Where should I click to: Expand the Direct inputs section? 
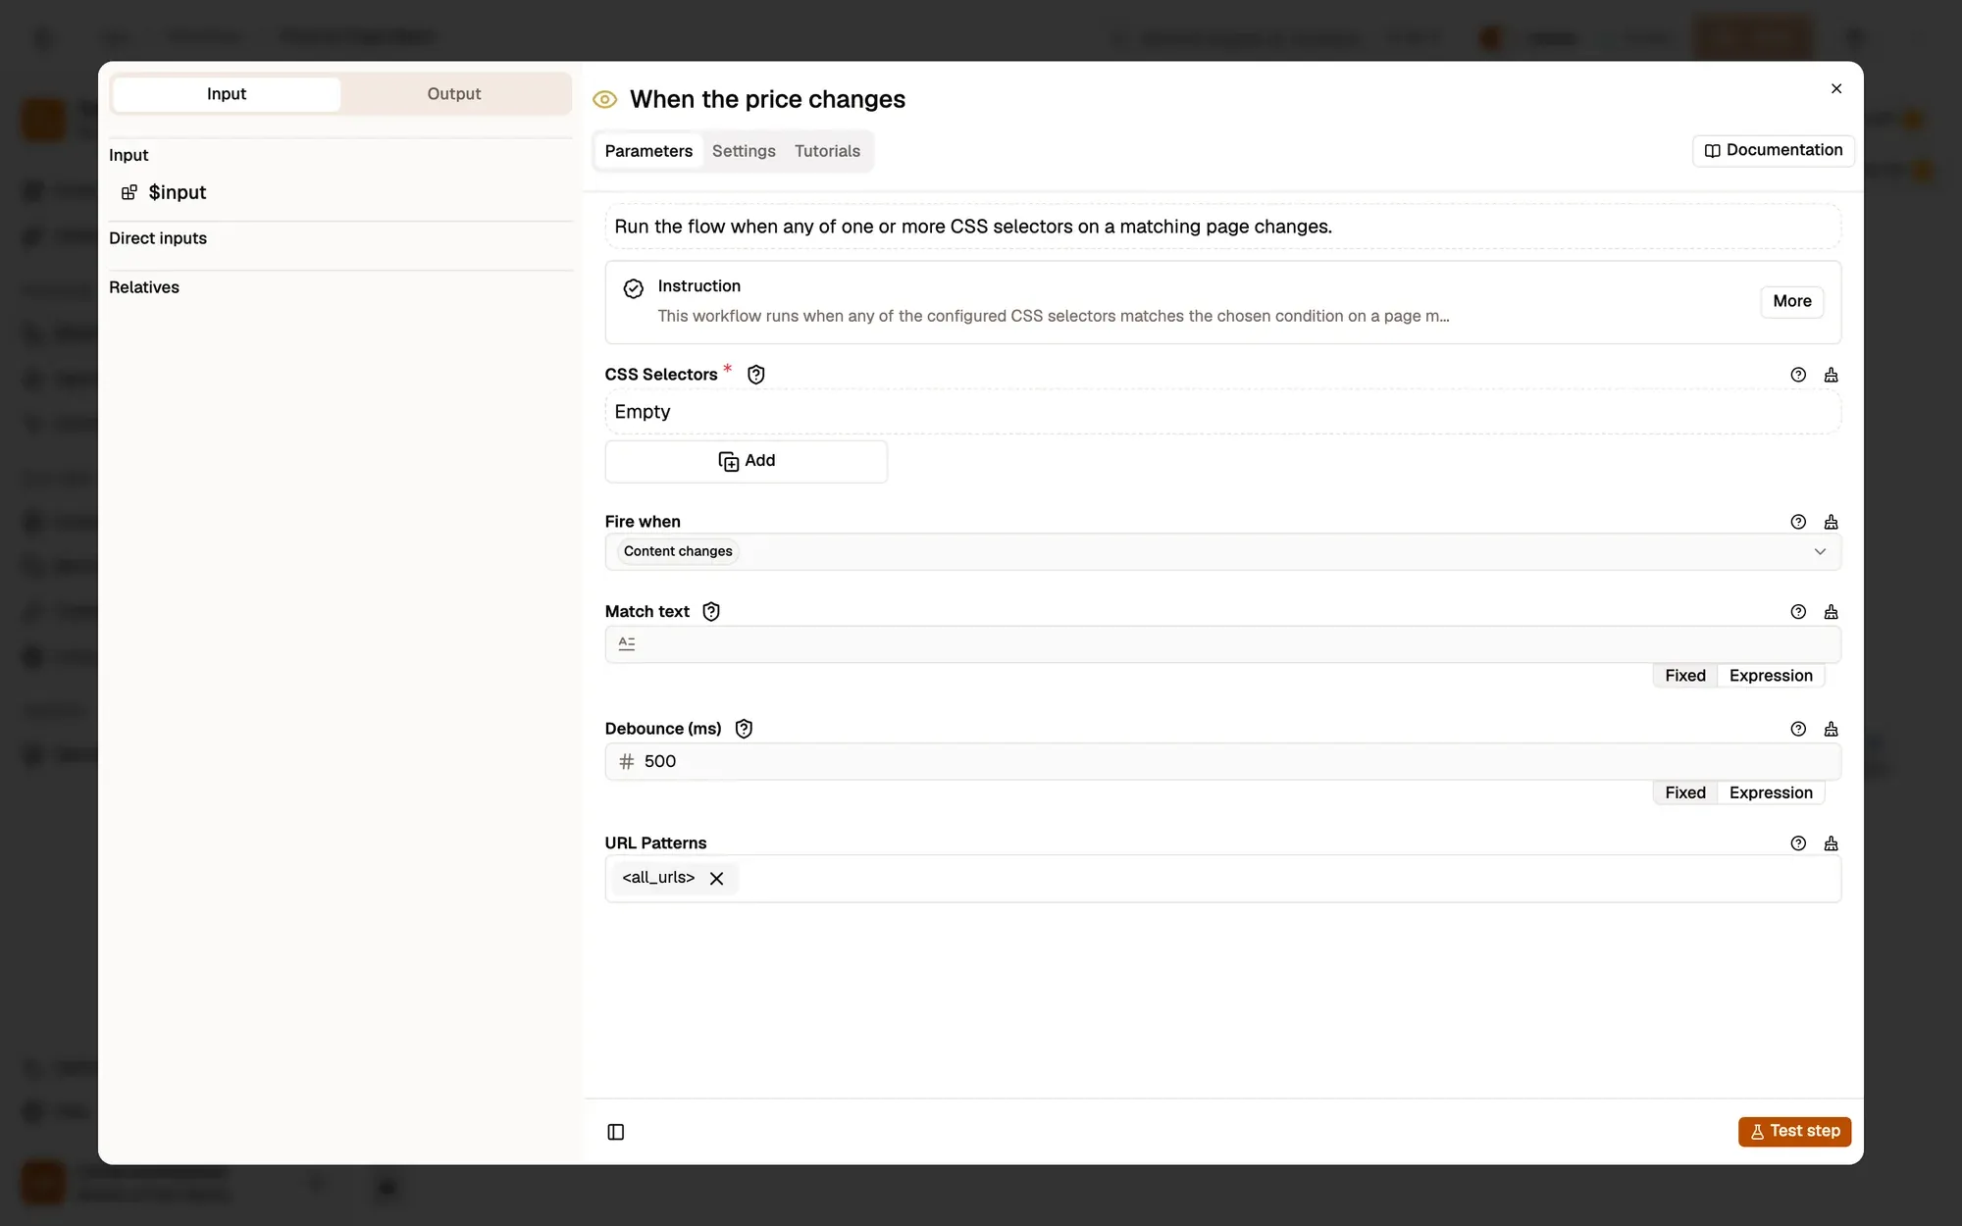point(158,238)
